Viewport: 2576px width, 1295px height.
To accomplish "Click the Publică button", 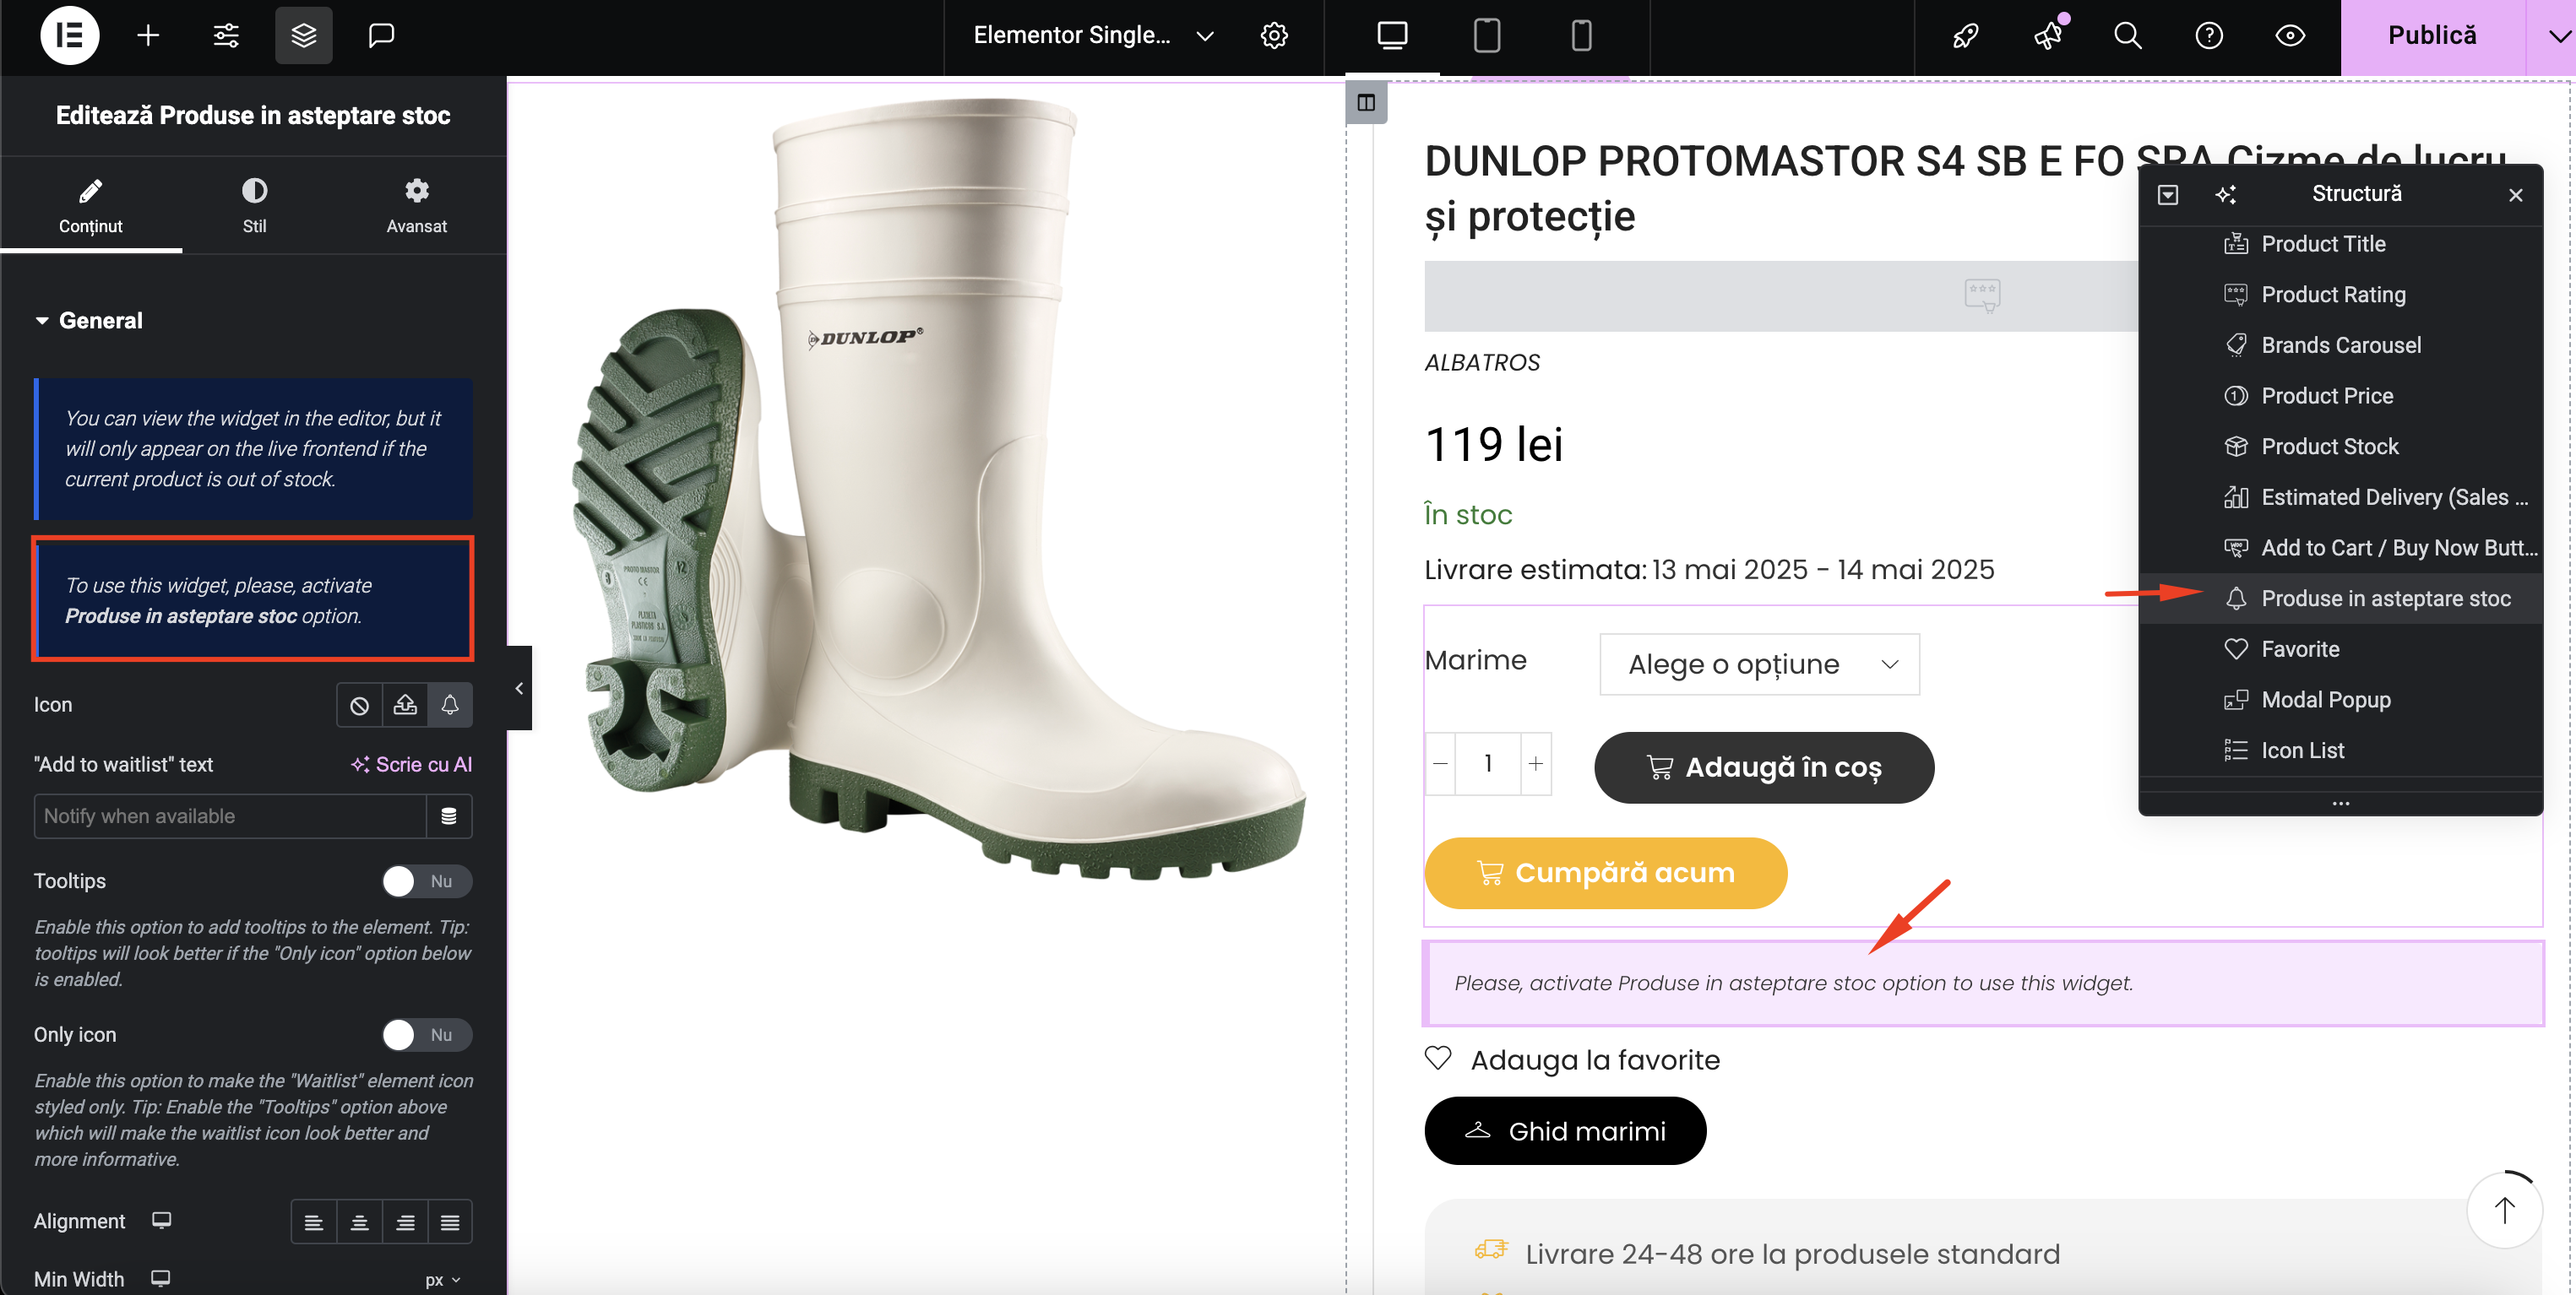I will click(2432, 36).
